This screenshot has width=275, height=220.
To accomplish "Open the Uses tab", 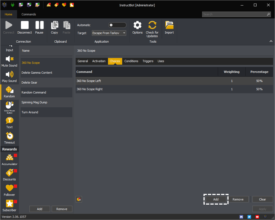I will 161,61.
